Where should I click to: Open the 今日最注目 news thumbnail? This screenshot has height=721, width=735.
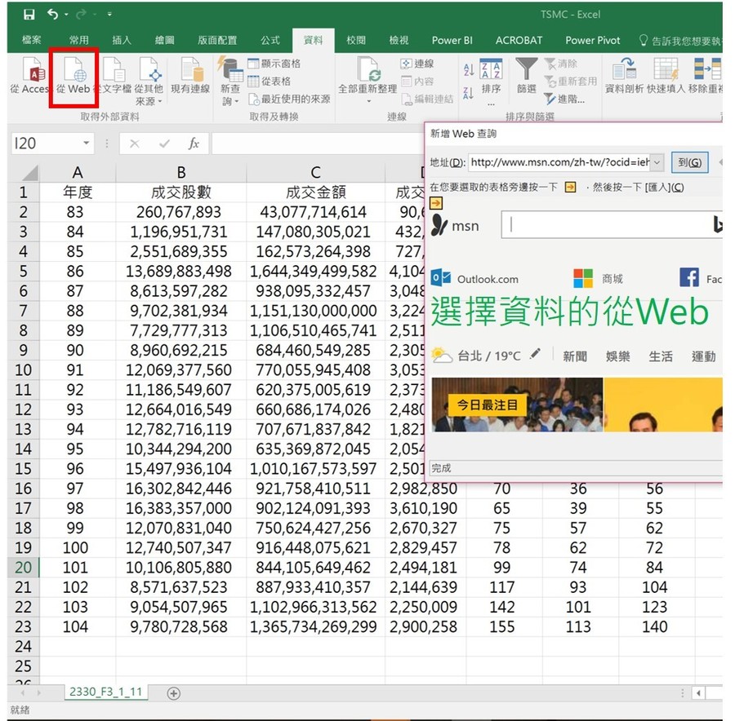pos(517,405)
